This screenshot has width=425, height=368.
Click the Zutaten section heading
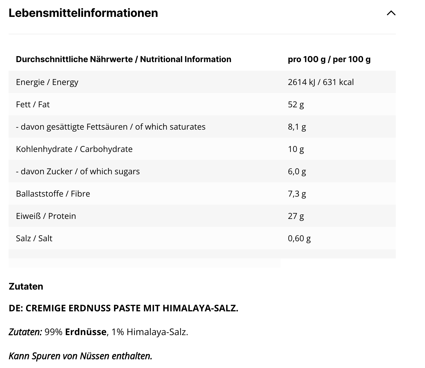click(26, 286)
